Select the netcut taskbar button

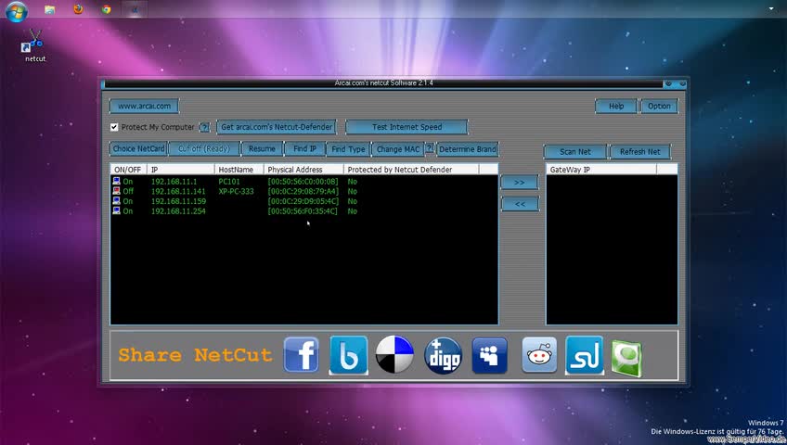135,9
